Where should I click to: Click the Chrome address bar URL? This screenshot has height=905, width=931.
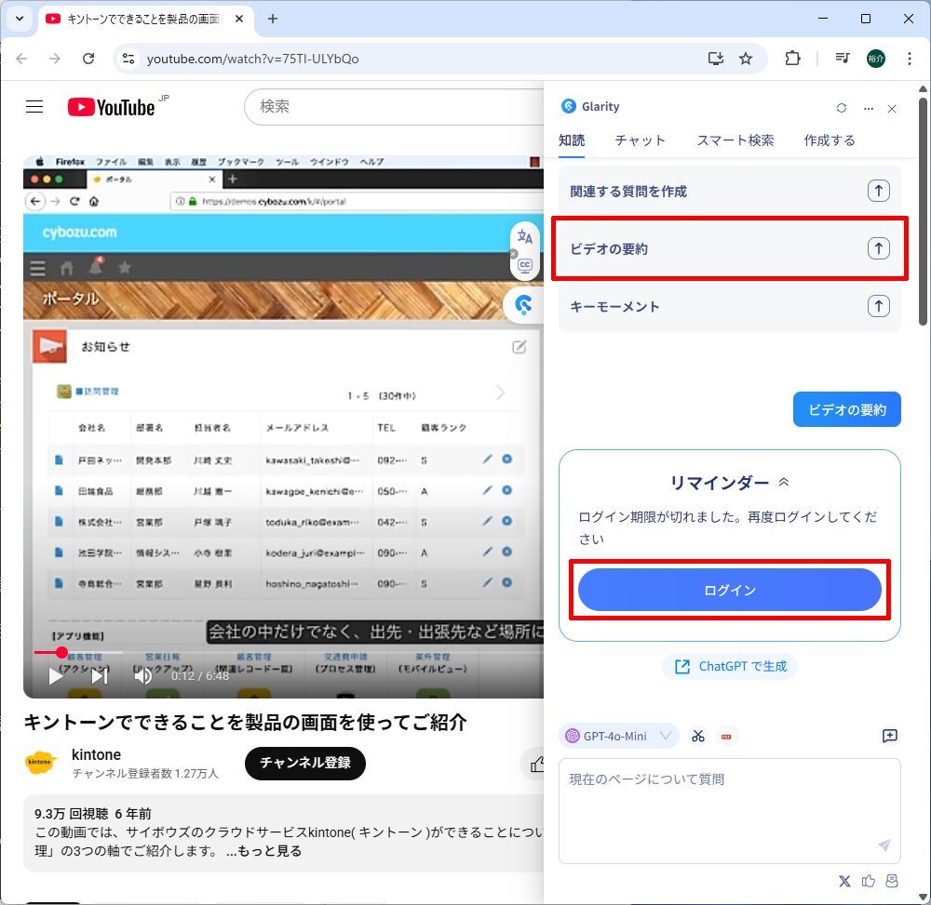click(253, 59)
